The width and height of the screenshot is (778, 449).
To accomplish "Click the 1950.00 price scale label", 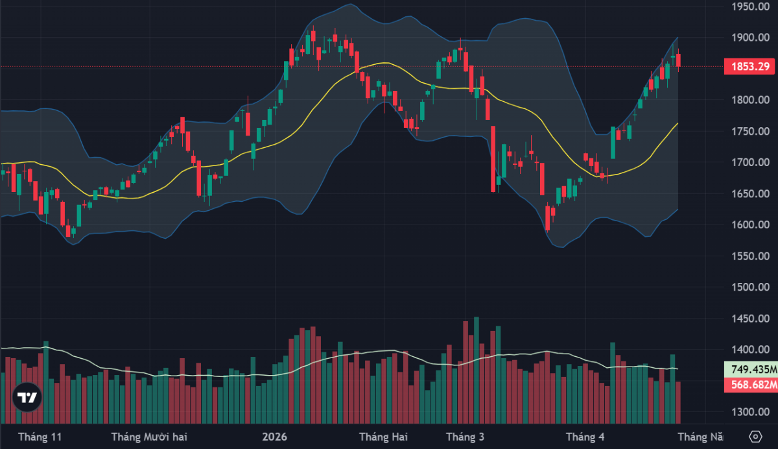I will click(x=750, y=6).
